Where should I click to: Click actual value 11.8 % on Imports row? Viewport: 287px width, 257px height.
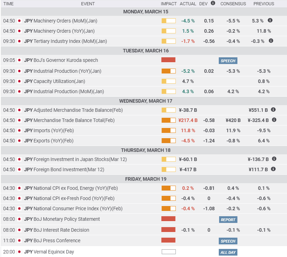point(188,130)
